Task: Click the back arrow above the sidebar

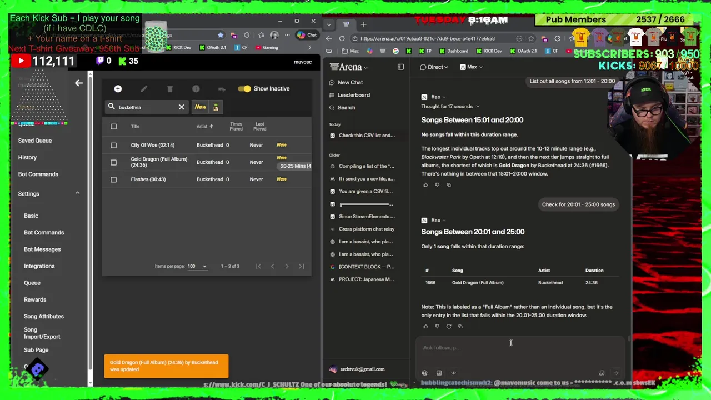Action: [x=79, y=83]
